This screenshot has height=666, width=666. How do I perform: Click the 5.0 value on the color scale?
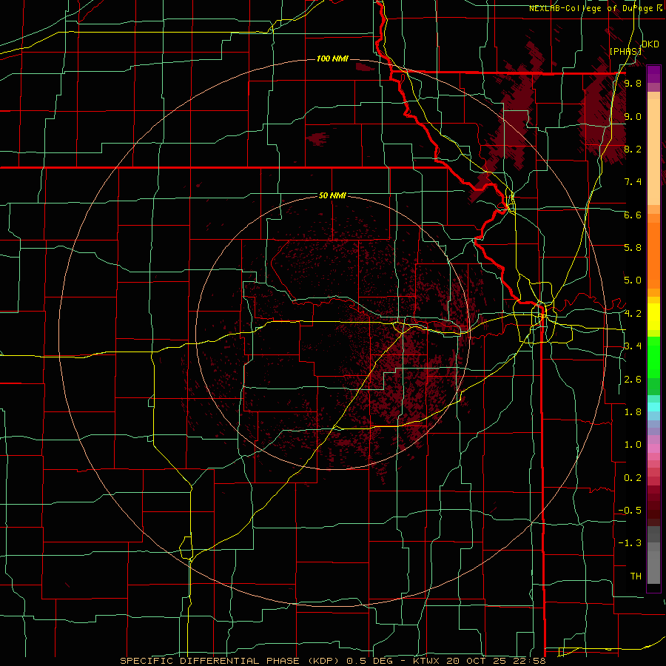[633, 280]
